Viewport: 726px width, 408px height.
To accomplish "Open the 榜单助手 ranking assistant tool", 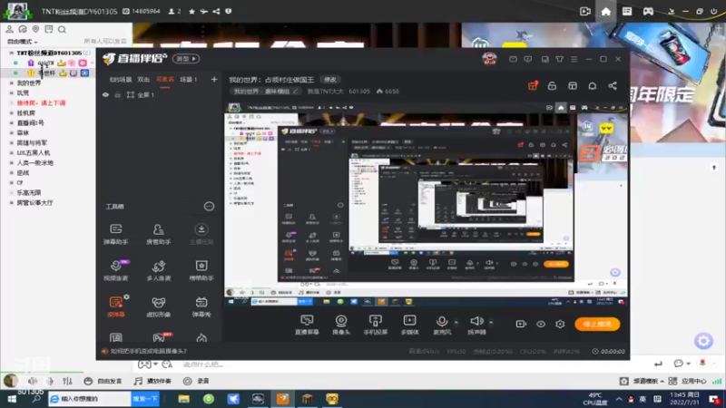I will click(201, 270).
